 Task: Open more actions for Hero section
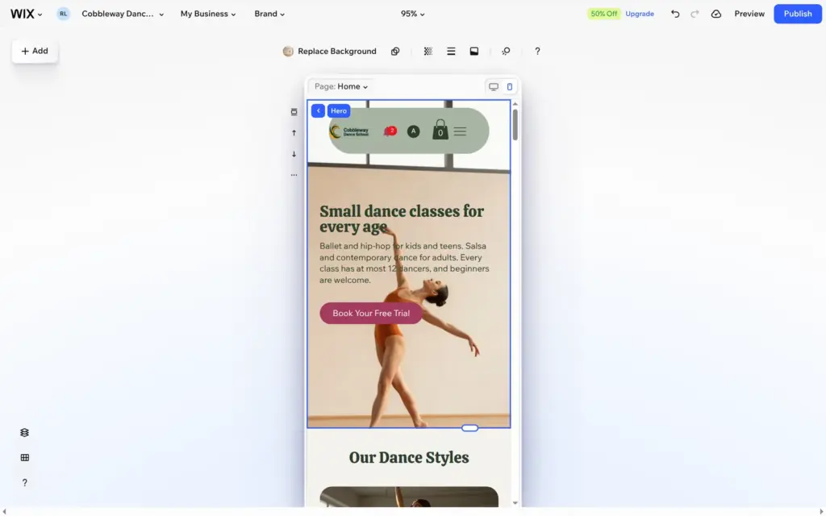294,175
